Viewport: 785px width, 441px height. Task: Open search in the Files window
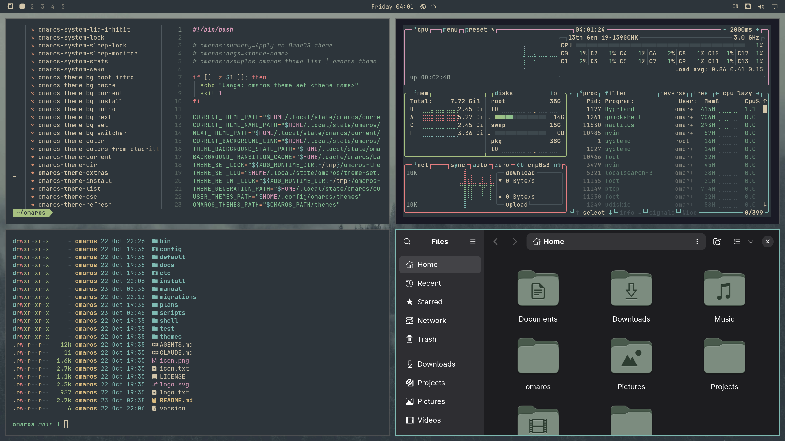pos(407,242)
